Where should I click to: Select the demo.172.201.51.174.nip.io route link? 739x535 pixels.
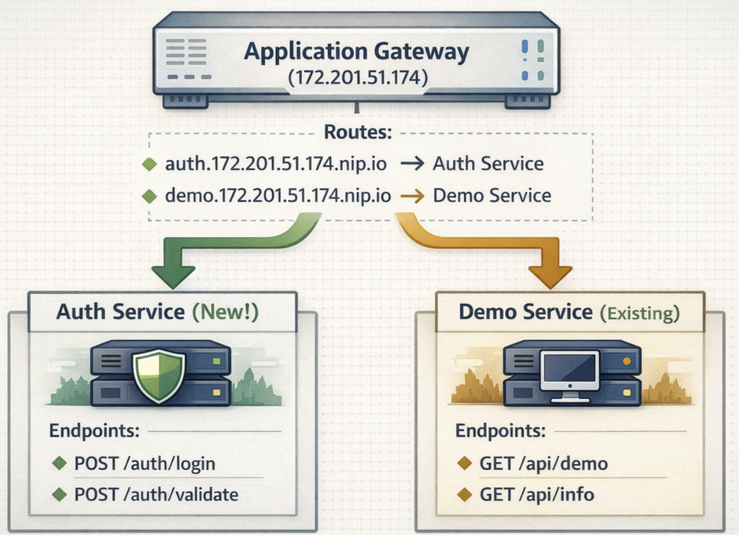coord(278,195)
